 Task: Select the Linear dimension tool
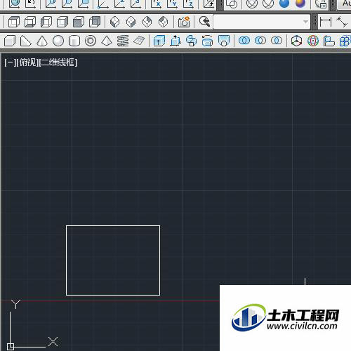[x=326, y=22]
